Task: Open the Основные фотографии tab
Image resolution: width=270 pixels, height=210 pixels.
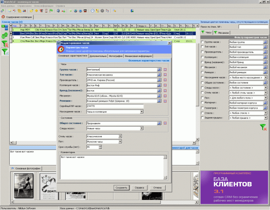Action: pos(26,168)
